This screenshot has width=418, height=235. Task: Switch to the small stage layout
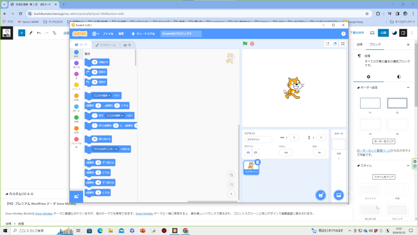click(327, 44)
